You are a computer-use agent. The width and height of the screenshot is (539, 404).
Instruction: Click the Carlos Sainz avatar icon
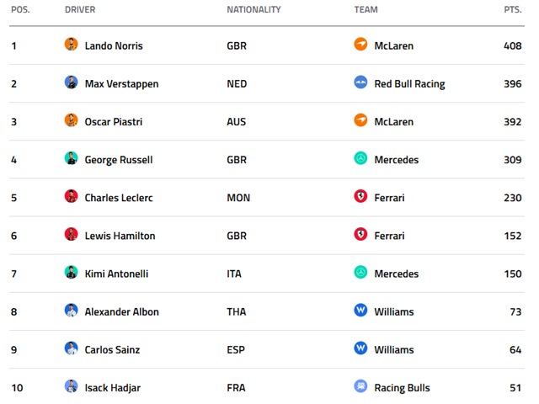pos(72,348)
